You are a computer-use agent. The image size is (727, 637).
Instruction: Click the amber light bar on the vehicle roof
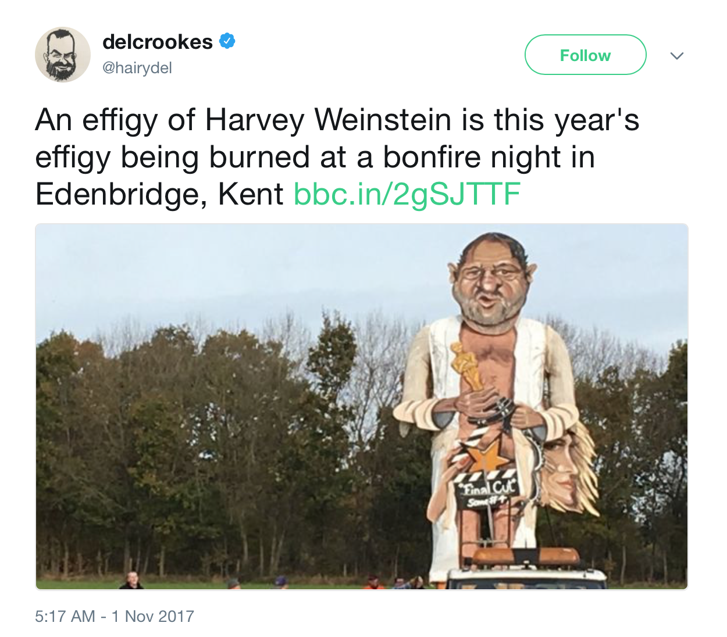(526, 556)
